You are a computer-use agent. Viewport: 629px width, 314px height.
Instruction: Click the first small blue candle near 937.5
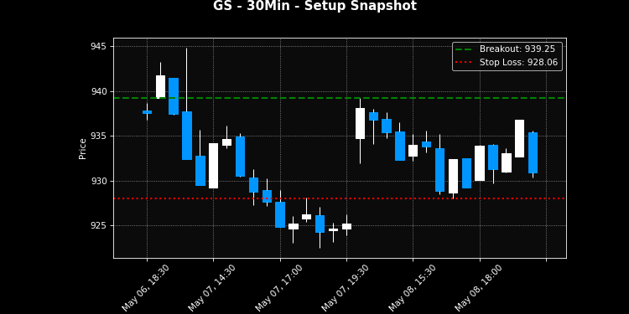point(147,112)
